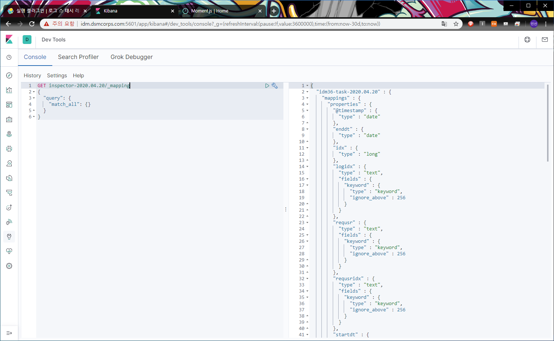This screenshot has height=341, width=554.
Task: Open Uptime from the sidebar
Action: tap(9, 207)
